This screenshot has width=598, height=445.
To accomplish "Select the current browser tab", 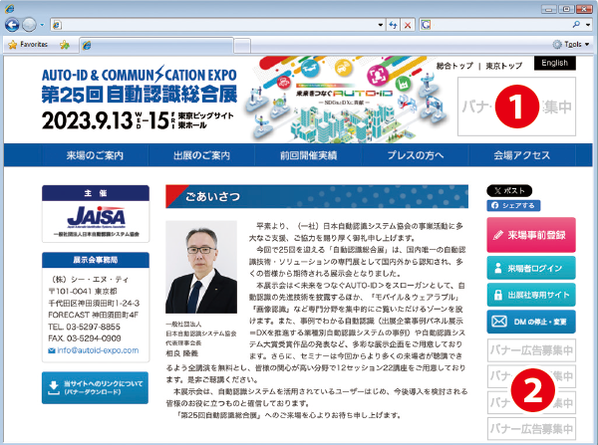I will point(156,46).
